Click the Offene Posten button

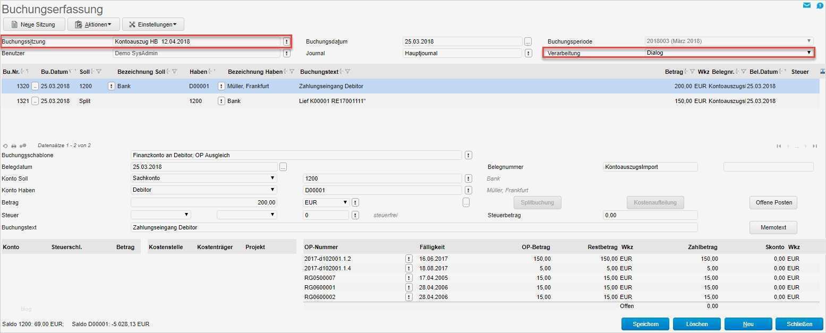click(x=773, y=202)
